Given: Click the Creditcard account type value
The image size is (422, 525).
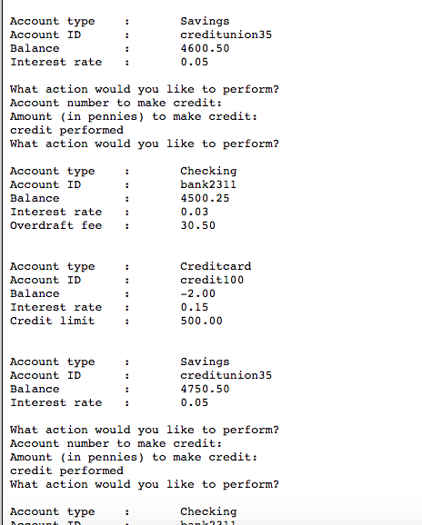Looking at the screenshot, I should coord(216,266).
